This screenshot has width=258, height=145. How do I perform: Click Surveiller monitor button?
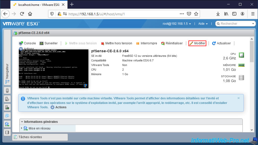[49, 43]
